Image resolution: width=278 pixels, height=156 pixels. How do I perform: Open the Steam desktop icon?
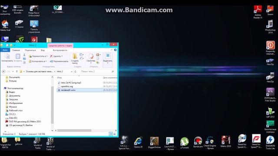click(x=270, y=10)
